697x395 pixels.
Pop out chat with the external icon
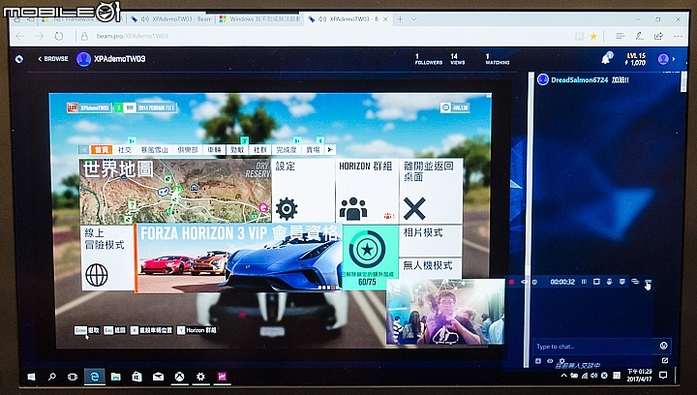tap(665, 360)
